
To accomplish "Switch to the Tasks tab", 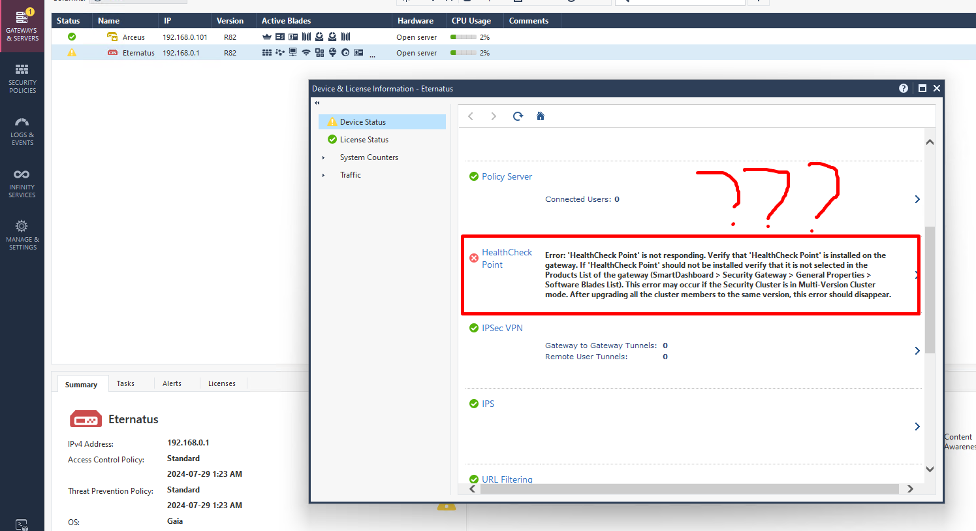I will [x=125, y=383].
